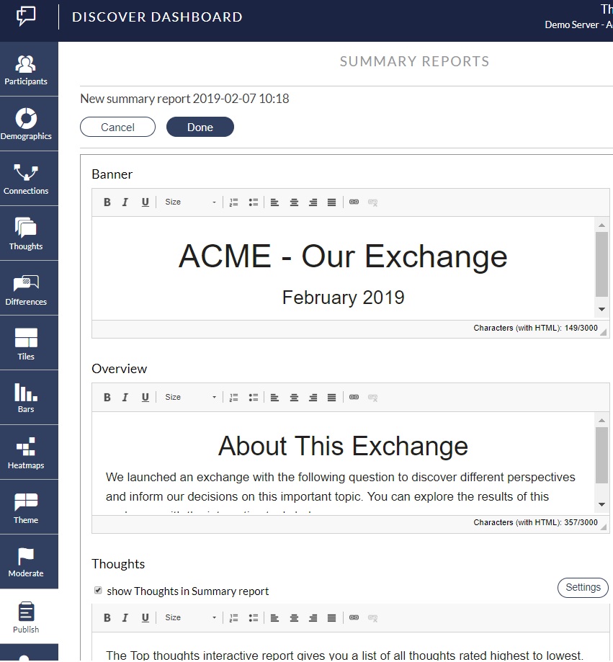Toggle bold in Banner editor toolbar

click(x=107, y=202)
